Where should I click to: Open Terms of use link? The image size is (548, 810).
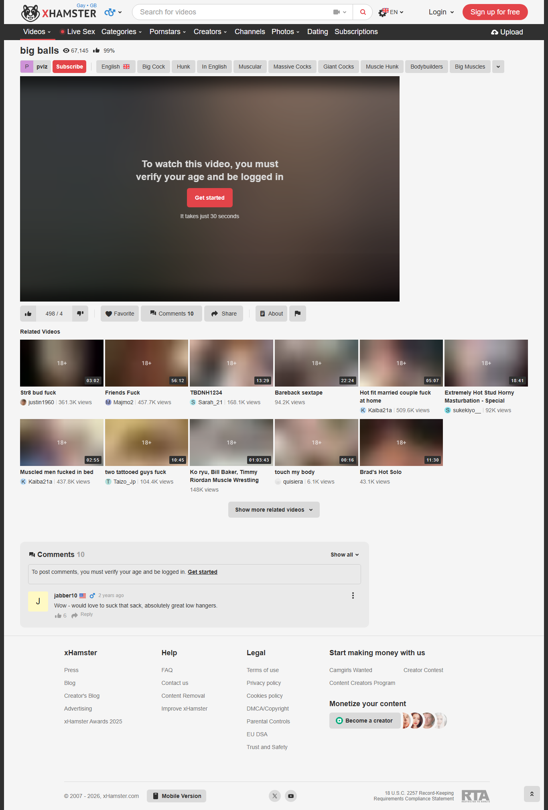point(263,670)
